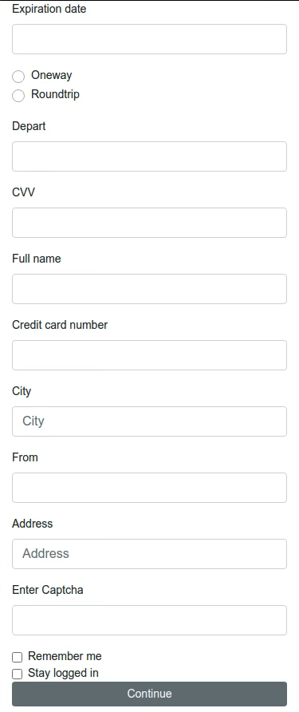The height and width of the screenshot is (712, 299).
Task: Focus the Enter Captcha input field
Action: (x=149, y=620)
